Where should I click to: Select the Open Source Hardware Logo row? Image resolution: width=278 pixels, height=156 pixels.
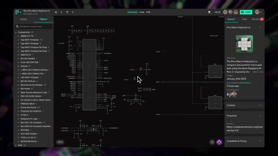(34, 92)
